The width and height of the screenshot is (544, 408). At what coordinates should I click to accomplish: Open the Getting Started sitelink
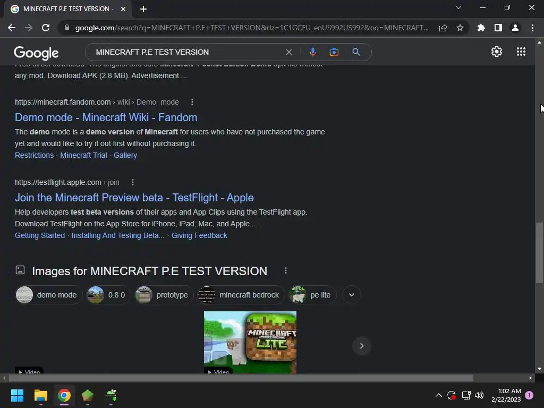click(40, 235)
